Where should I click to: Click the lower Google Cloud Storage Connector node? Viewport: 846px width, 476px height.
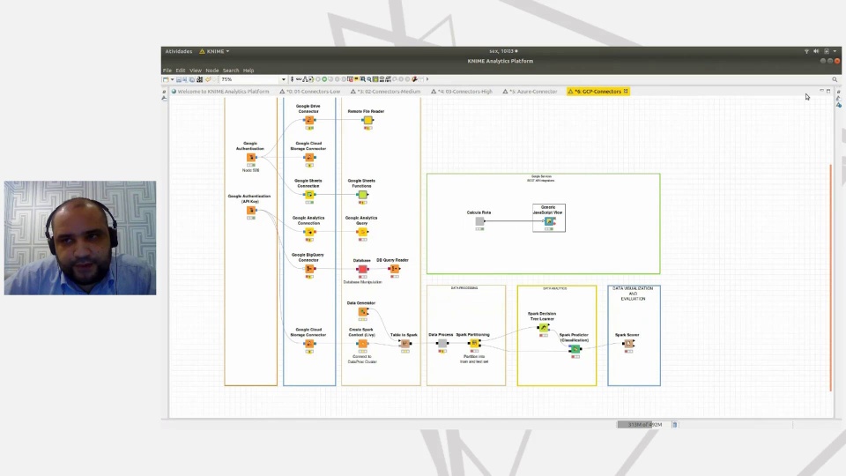click(309, 344)
